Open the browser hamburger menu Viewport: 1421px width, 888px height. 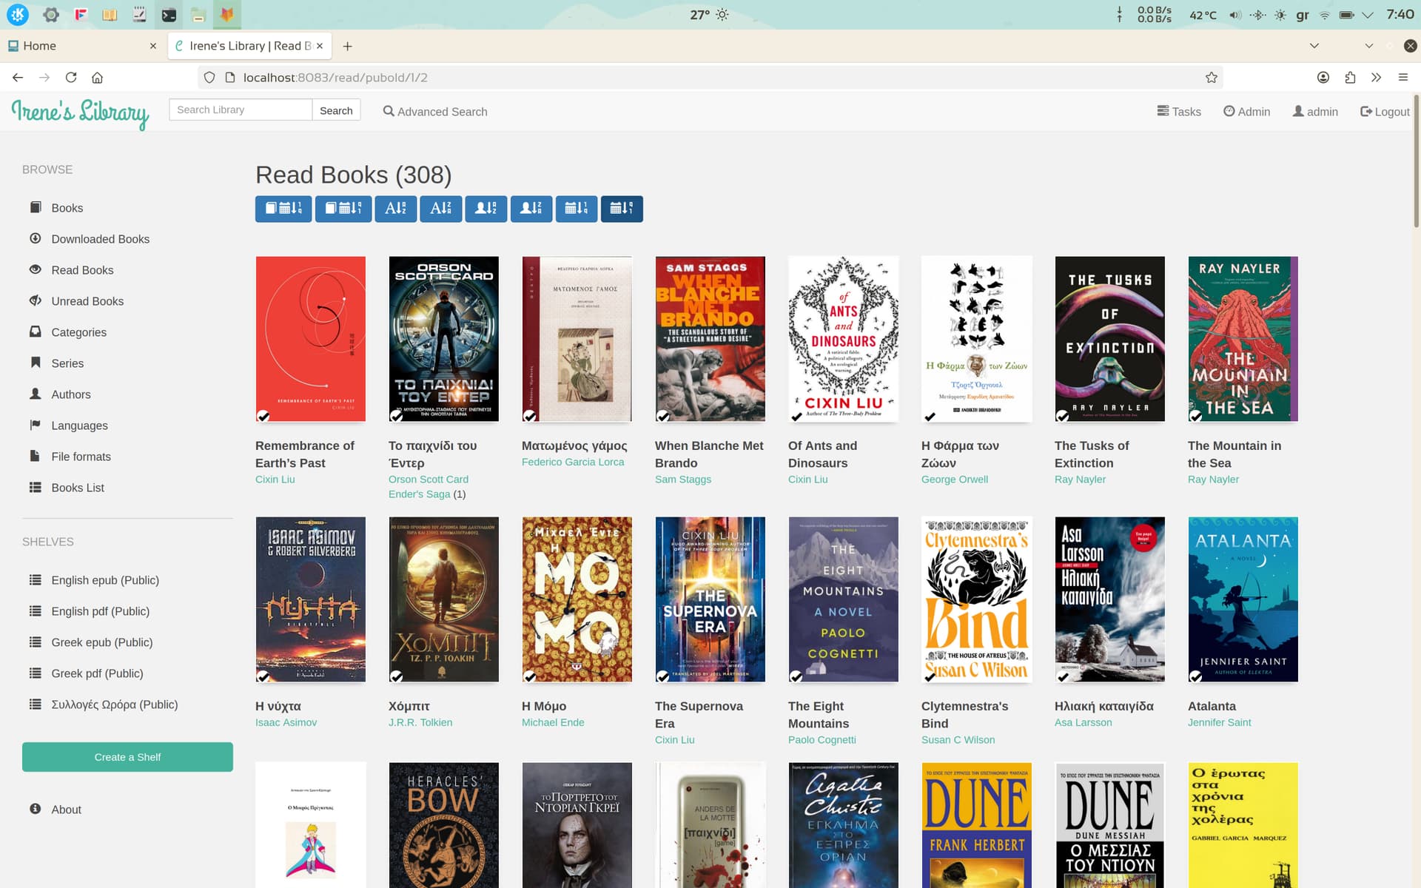1402,78
